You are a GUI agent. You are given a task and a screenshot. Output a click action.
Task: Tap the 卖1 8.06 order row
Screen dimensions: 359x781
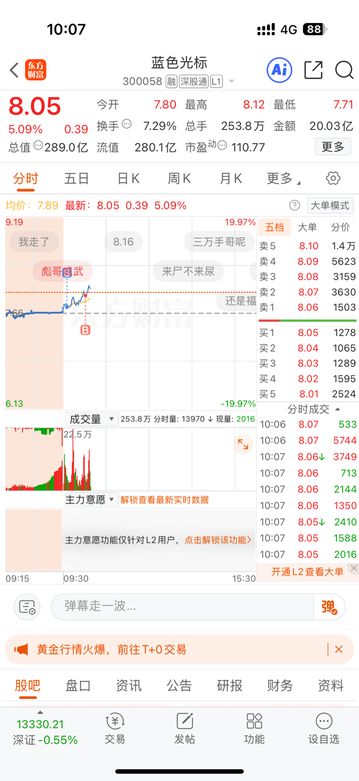click(308, 307)
